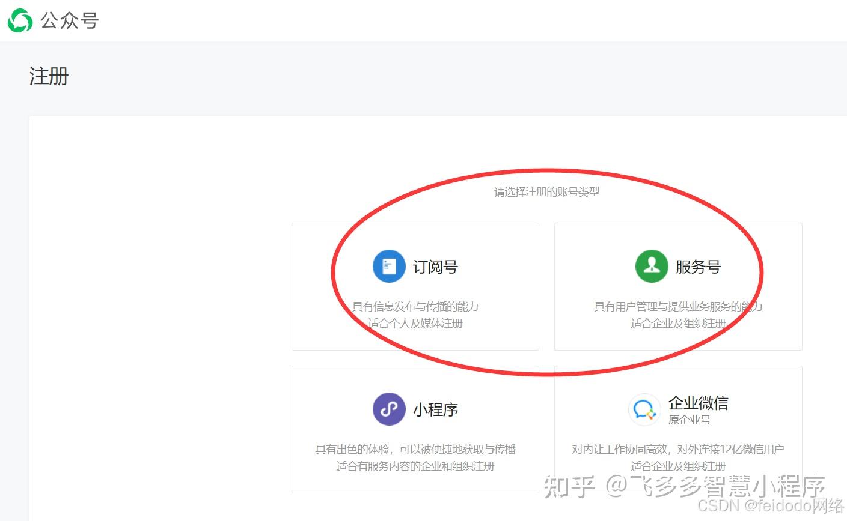Image resolution: width=847 pixels, height=521 pixels.
Task: Click 适合企业及组织注册 under 服务号
Action: point(678,323)
